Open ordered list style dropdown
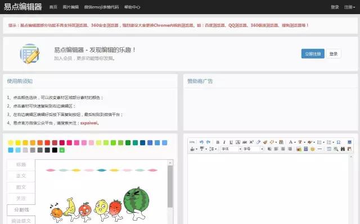The image size is (360, 224). click(324, 142)
